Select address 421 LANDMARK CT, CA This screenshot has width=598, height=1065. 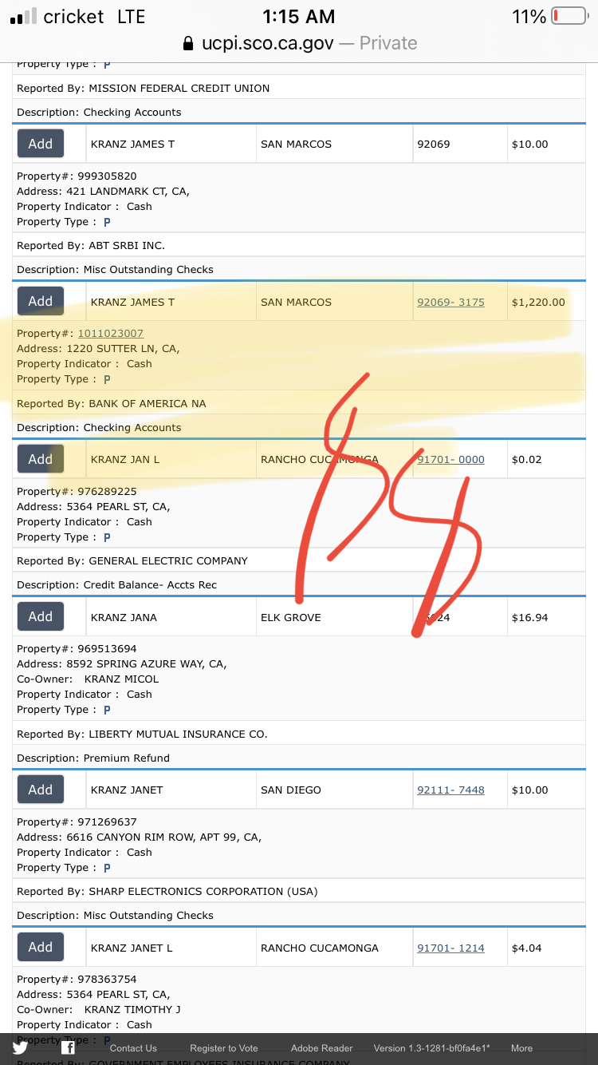pos(103,192)
